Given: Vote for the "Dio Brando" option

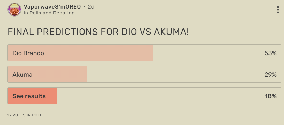Looking at the screenshot, I should 28,53.
